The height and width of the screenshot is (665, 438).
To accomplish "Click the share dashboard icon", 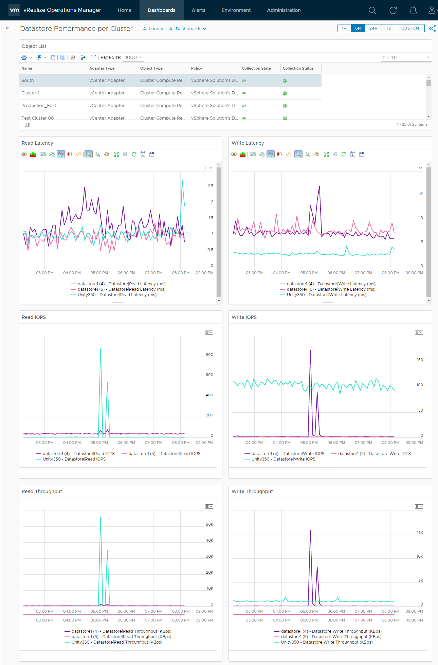I will click(x=433, y=29).
